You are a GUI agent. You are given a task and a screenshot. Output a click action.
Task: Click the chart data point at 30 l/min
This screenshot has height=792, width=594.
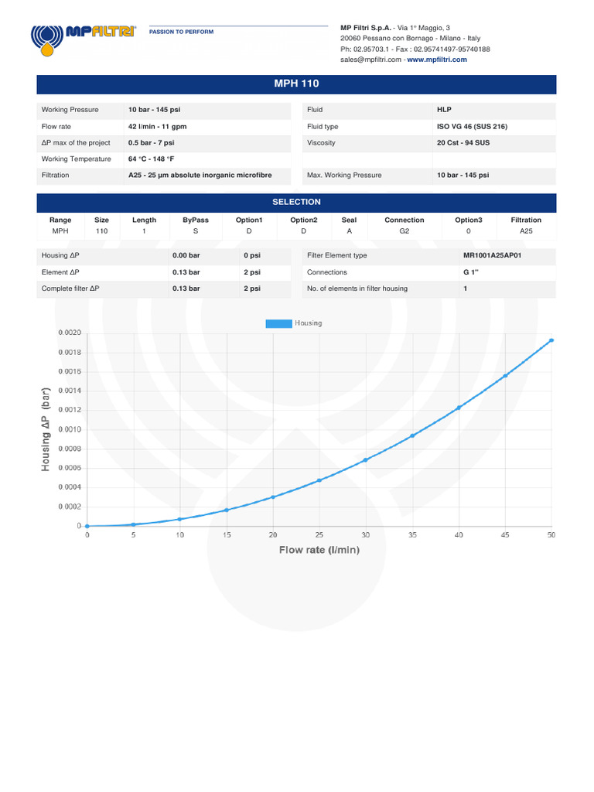366,460
